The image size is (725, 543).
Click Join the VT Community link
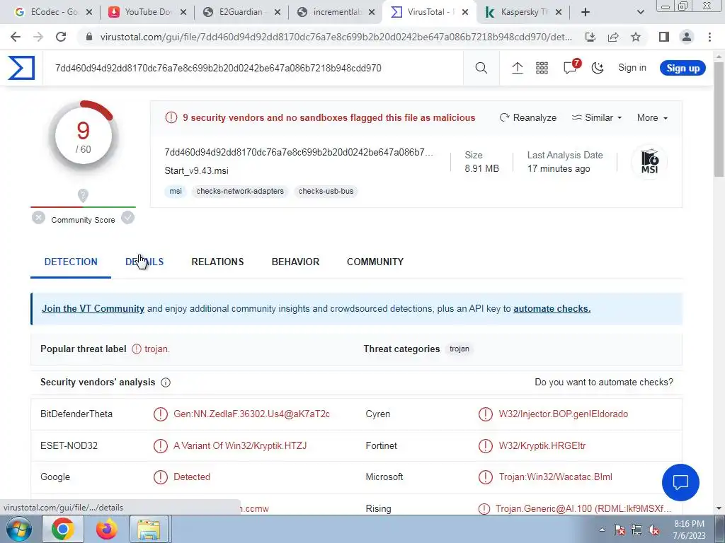pos(93,308)
